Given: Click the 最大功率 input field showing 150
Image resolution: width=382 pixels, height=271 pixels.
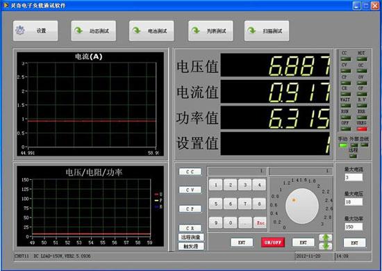Looking at the screenshot, I should [x=354, y=227].
